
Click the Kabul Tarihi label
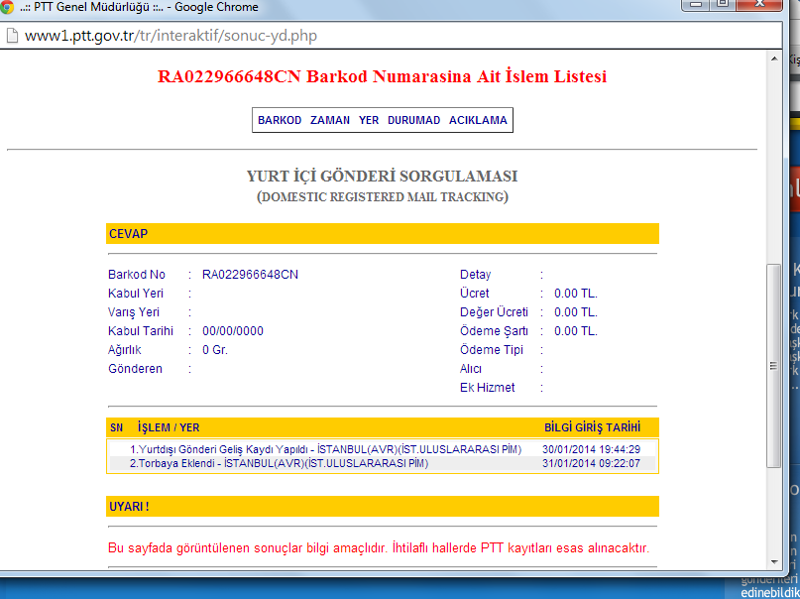(x=141, y=331)
